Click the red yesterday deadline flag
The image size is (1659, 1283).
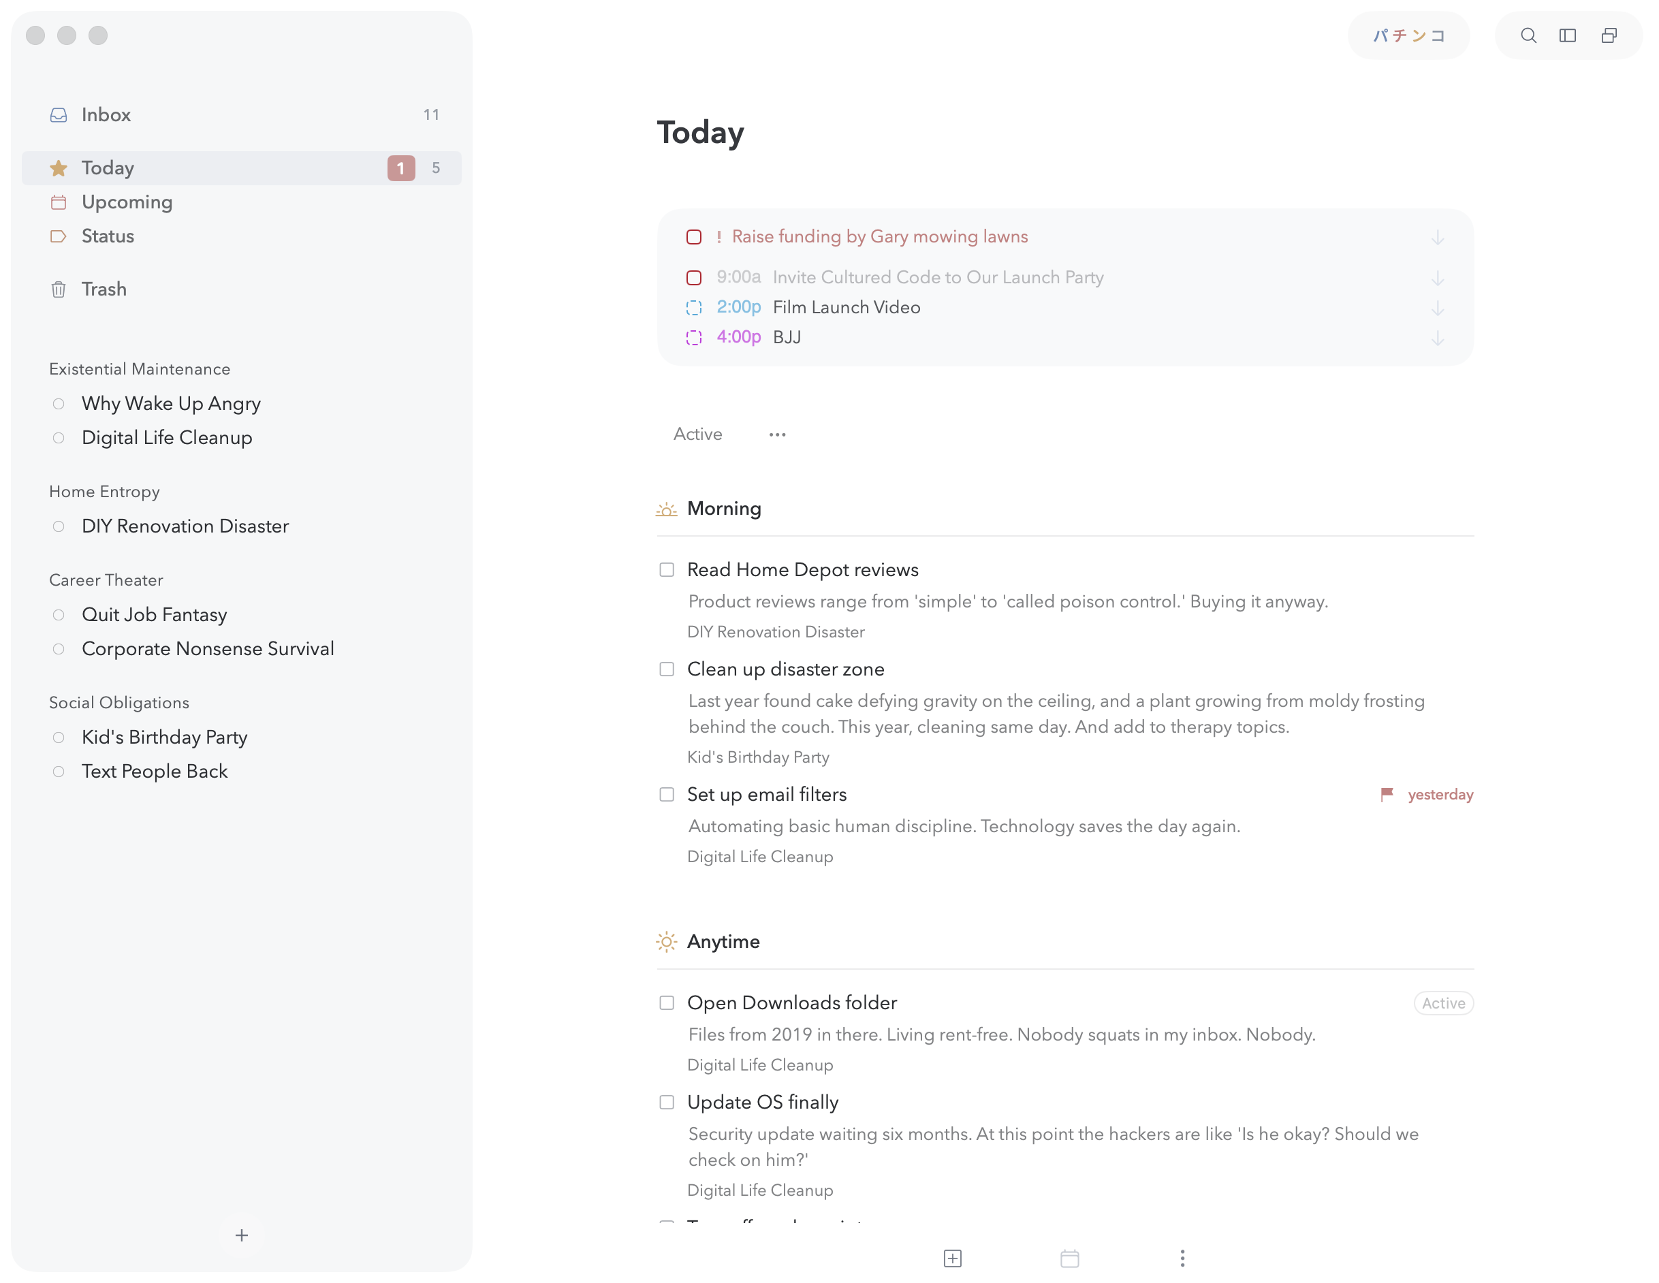[x=1387, y=795]
